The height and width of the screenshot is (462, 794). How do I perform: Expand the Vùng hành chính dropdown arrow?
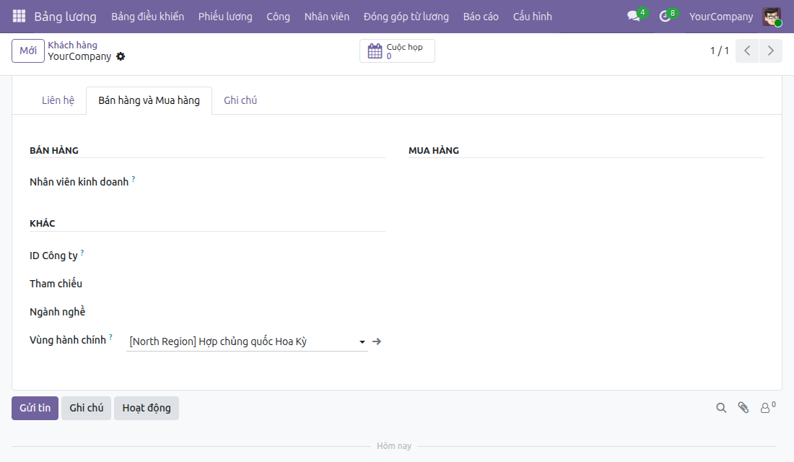(362, 342)
